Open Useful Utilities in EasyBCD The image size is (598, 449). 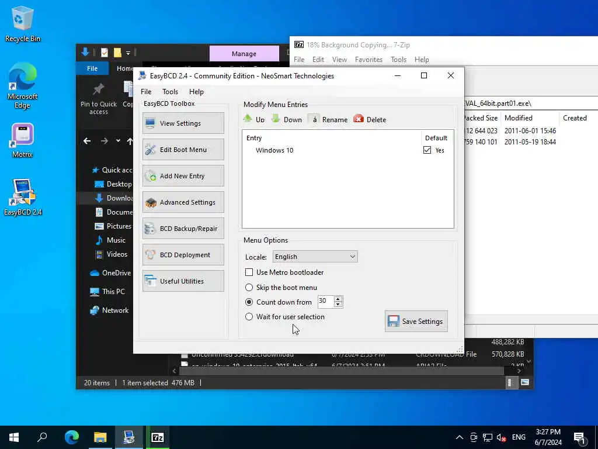(x=183, y=281)
